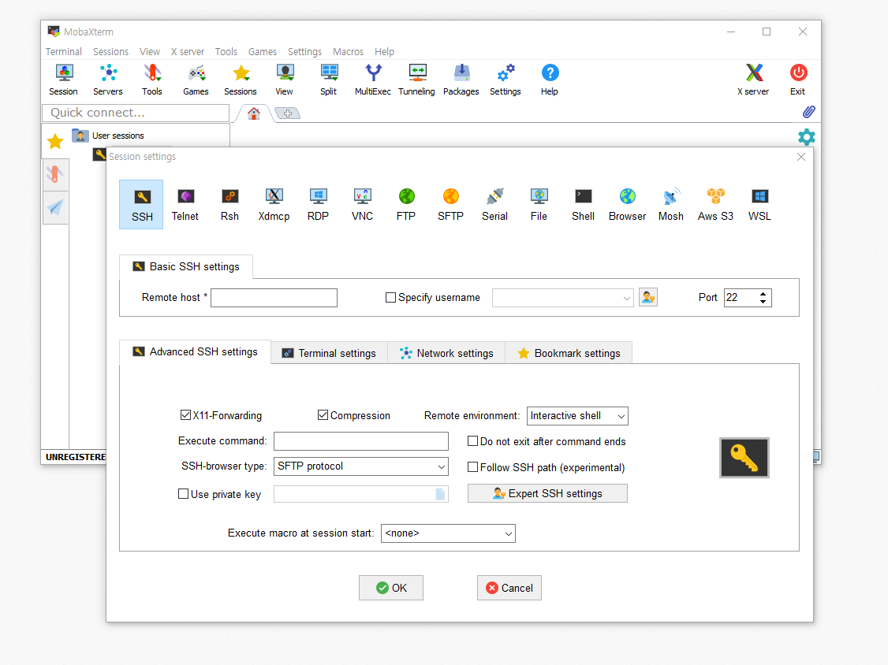
Task: Open the Sessions menu in the menu bar
Action: point(110,51)
